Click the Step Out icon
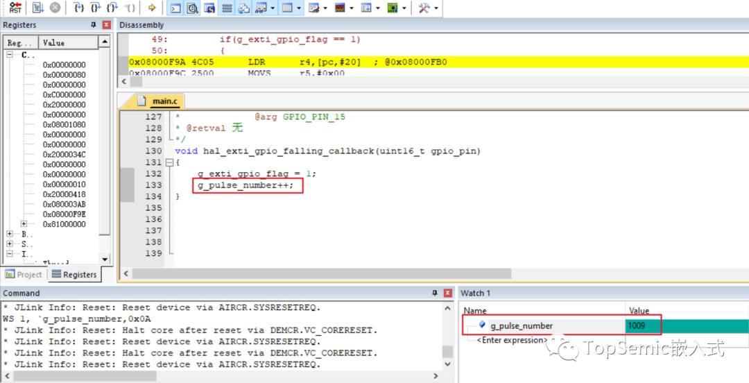 112,8
